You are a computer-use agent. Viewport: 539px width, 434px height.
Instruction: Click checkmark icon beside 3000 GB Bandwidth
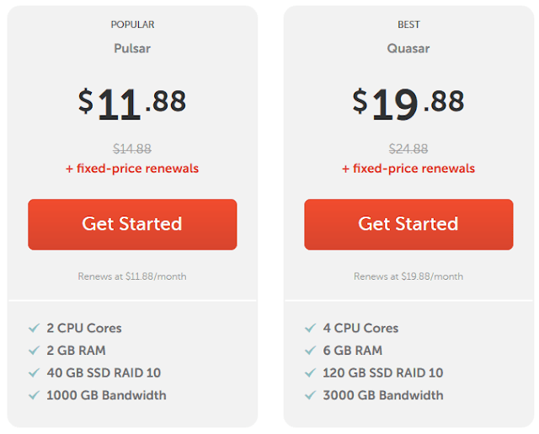pyautogui.click(x=310, y=395)
